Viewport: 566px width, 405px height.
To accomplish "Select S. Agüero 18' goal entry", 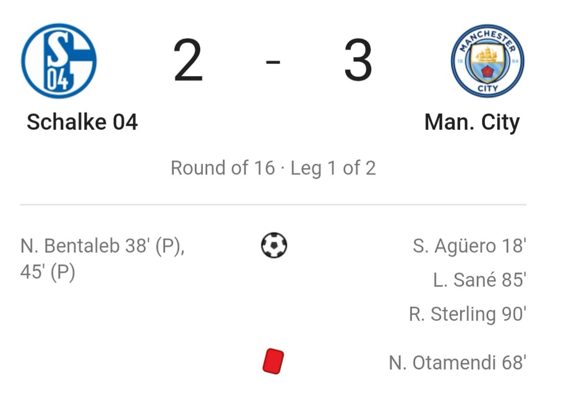I will [x=470, y=246].
